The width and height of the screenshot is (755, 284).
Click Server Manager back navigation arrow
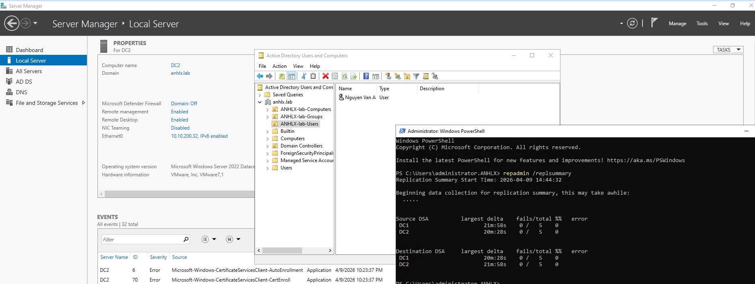point(12,23)
